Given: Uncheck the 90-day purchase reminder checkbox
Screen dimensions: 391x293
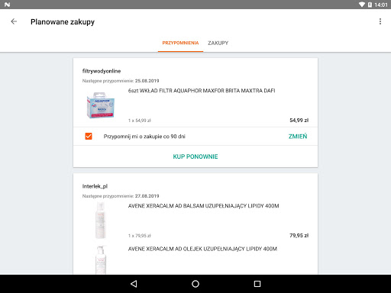Looking at the screenshot, I should click(89, 137).
